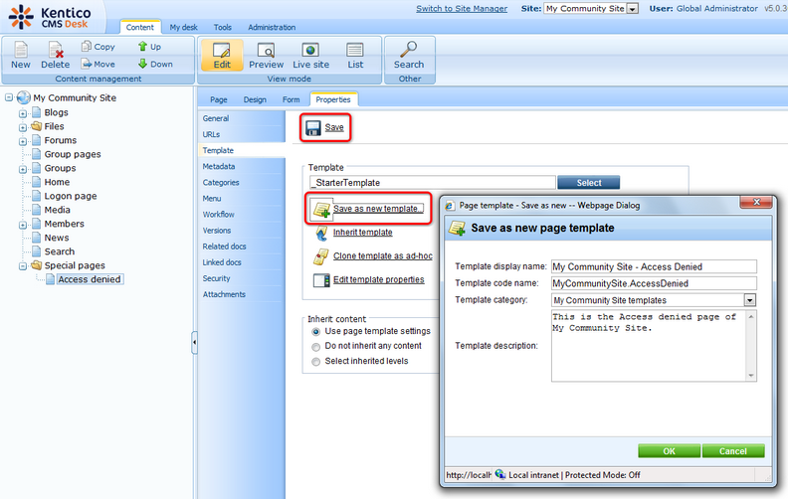Open the Content main tab
788x499 pixels.
click(139, 27)
